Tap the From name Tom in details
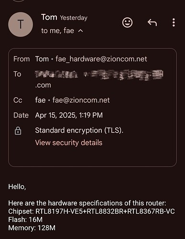Screen dimensions: 185x239 pyautogui.click(x=42, y=59)
